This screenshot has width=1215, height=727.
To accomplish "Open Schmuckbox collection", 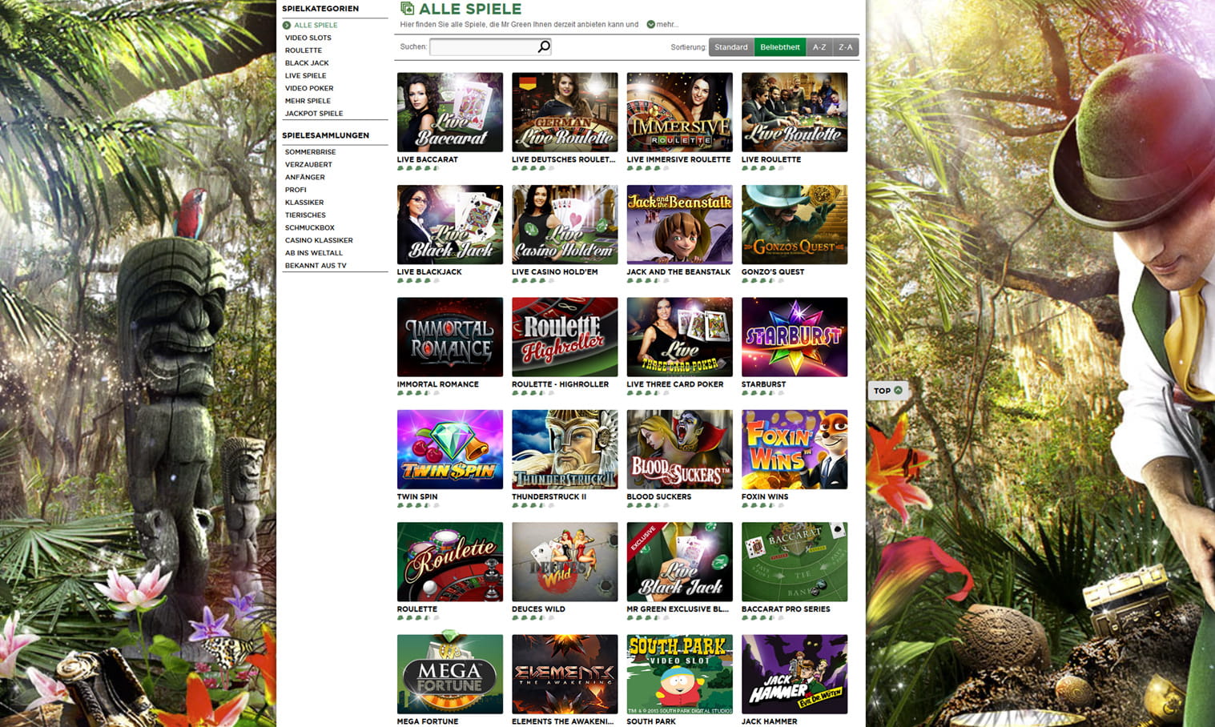I will coord(310,228).
